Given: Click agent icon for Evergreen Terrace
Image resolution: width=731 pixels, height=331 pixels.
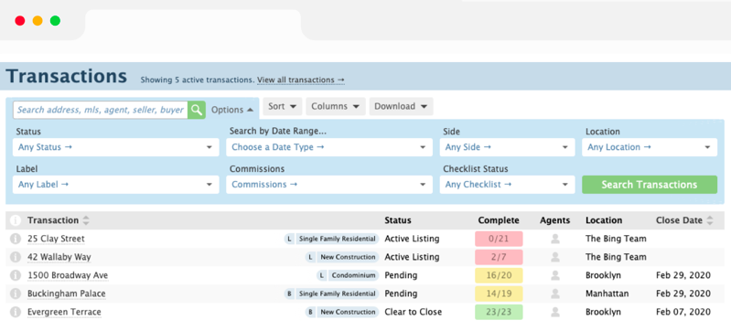Looking at the screenshot, I should tap(554, 312).
